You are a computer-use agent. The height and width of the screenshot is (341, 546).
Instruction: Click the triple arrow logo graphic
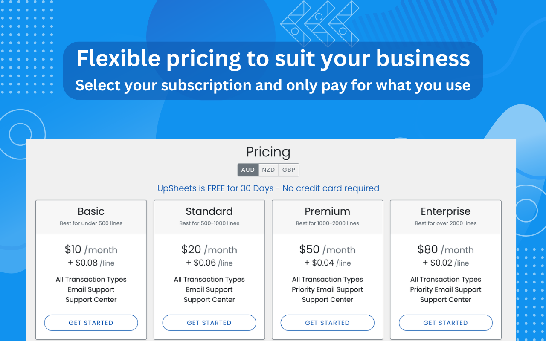click(319, 24)
